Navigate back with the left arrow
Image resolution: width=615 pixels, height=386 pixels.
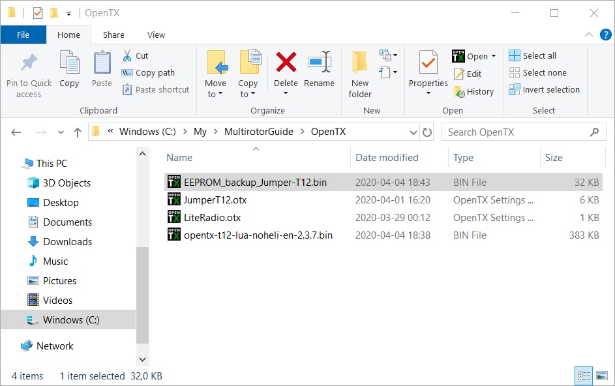[16, 132]
